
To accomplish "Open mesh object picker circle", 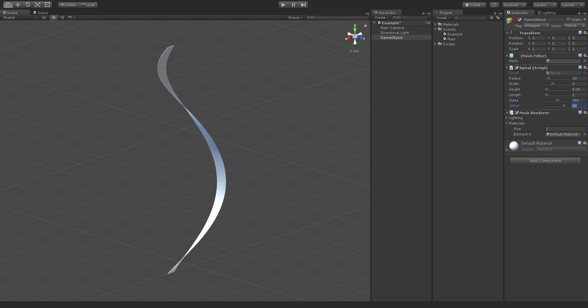I will pos(585,61).
